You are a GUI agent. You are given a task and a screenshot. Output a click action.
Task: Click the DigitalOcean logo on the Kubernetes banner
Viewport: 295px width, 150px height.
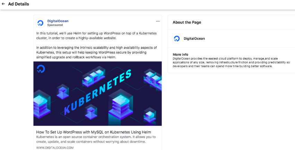41,69
